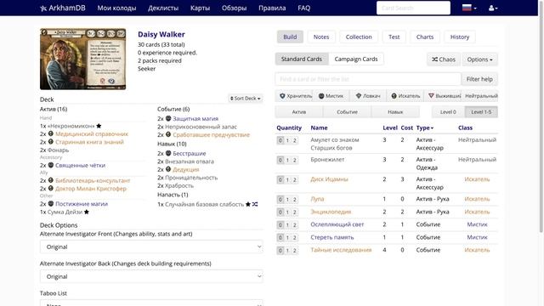
Task: Open the user account menu icon
Action: (x=493, y=8)
